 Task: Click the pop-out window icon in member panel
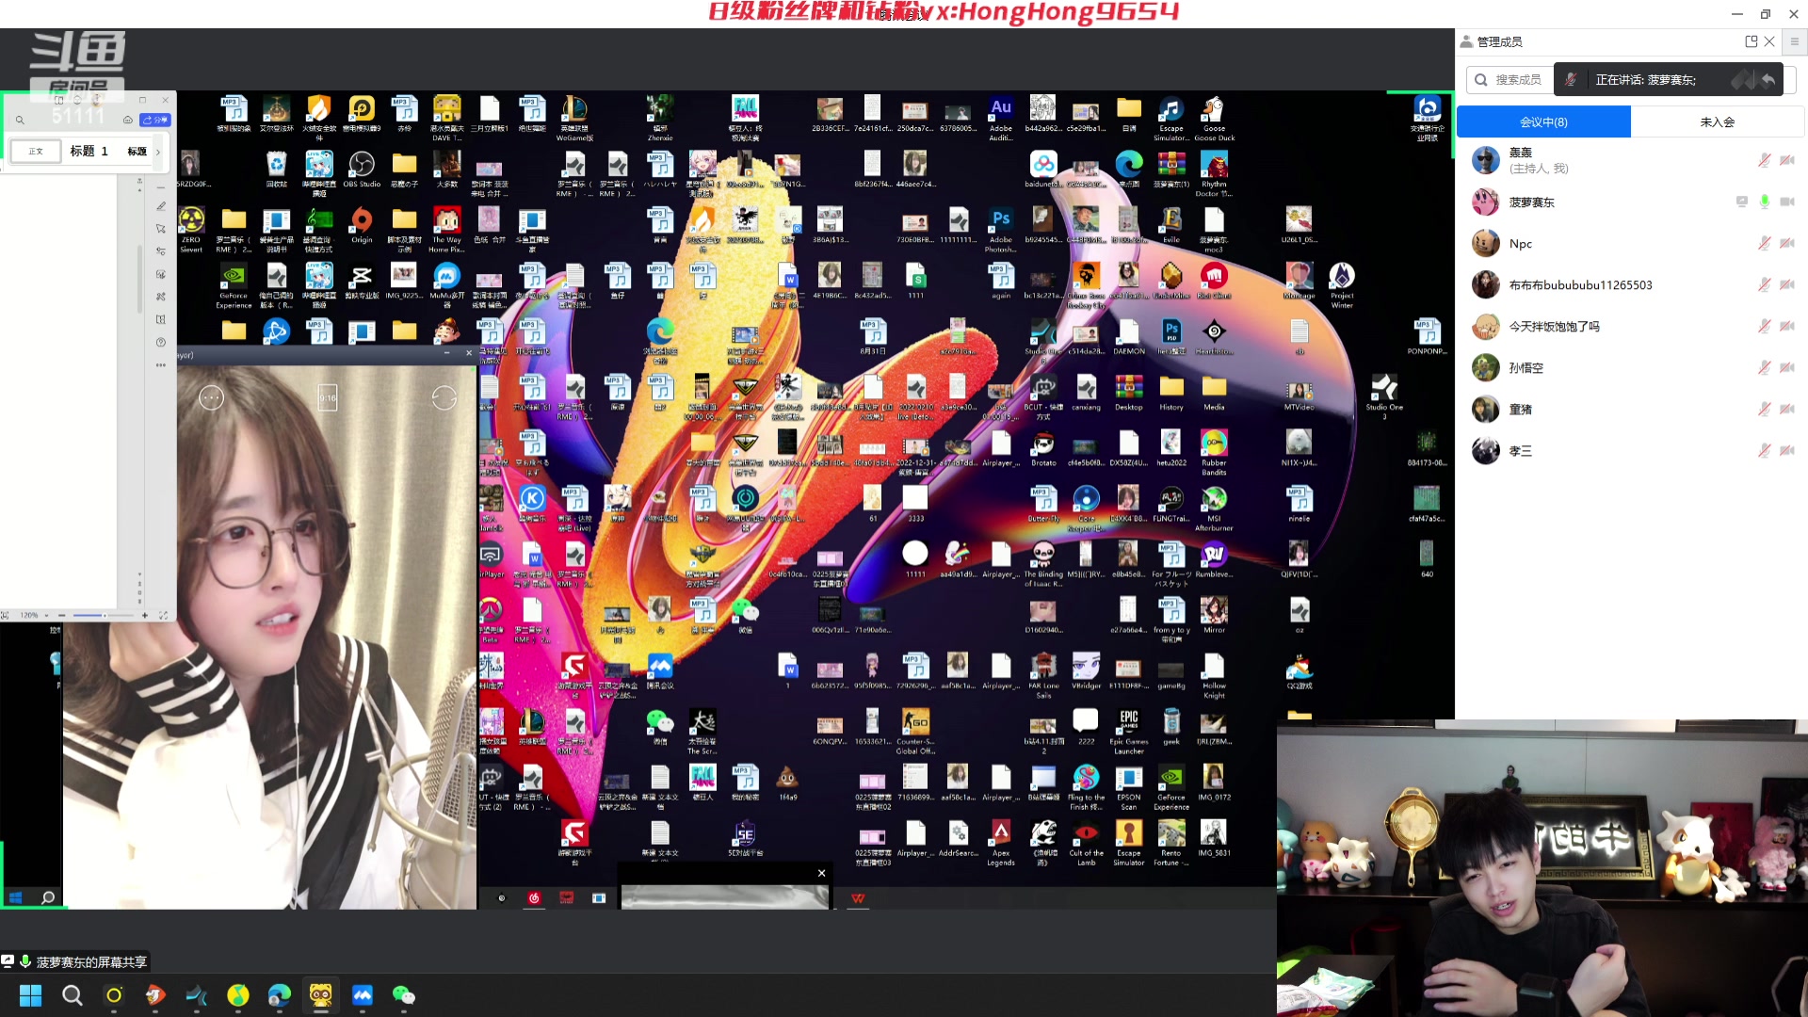1751,41
